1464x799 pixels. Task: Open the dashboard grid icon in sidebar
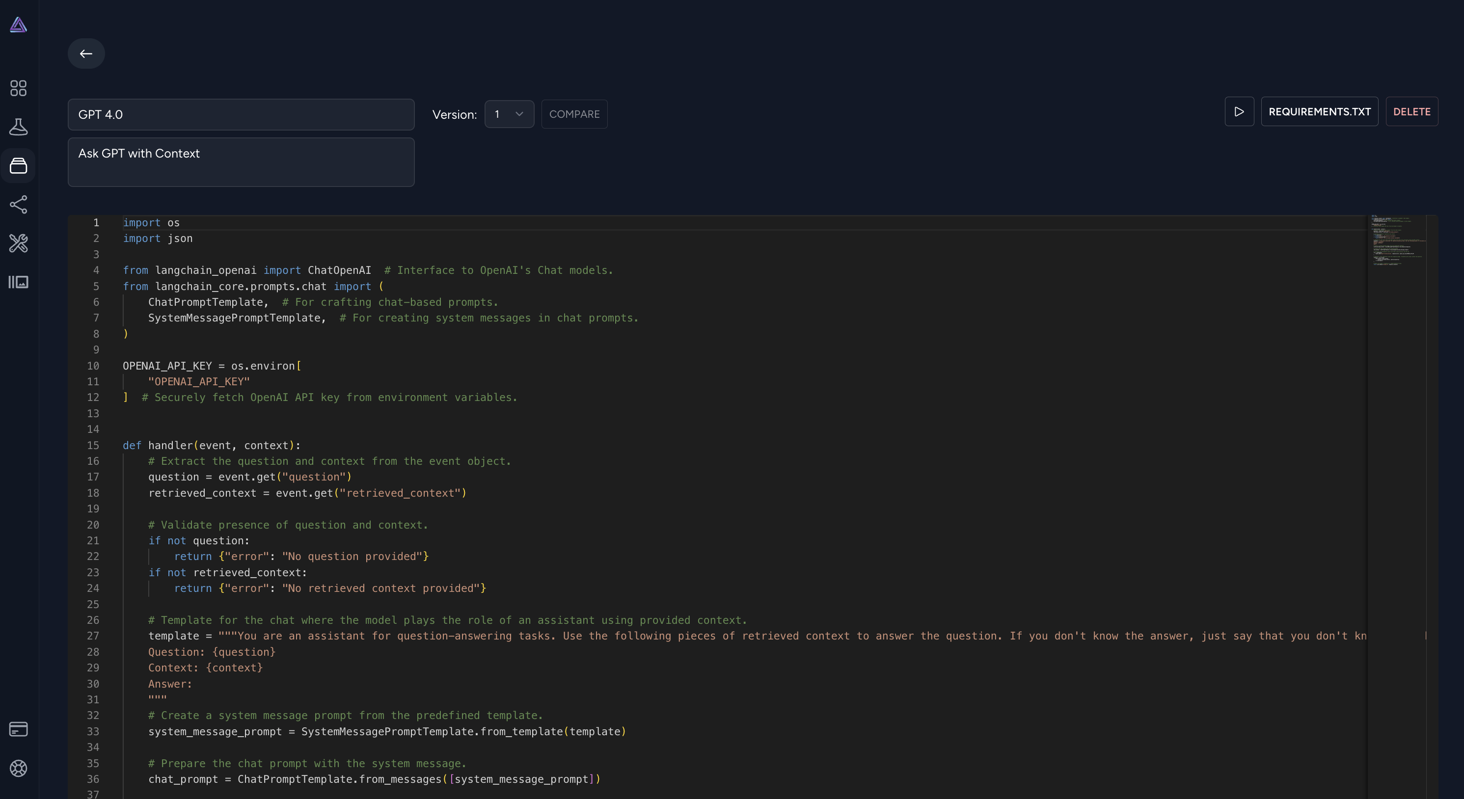point(18,88)
